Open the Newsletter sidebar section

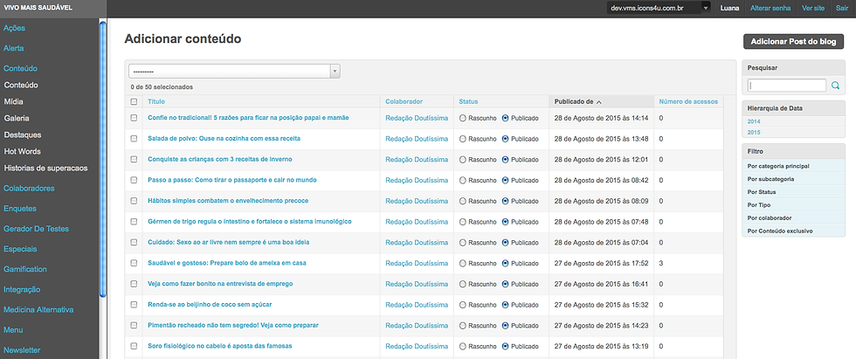(x=22, y=349)
